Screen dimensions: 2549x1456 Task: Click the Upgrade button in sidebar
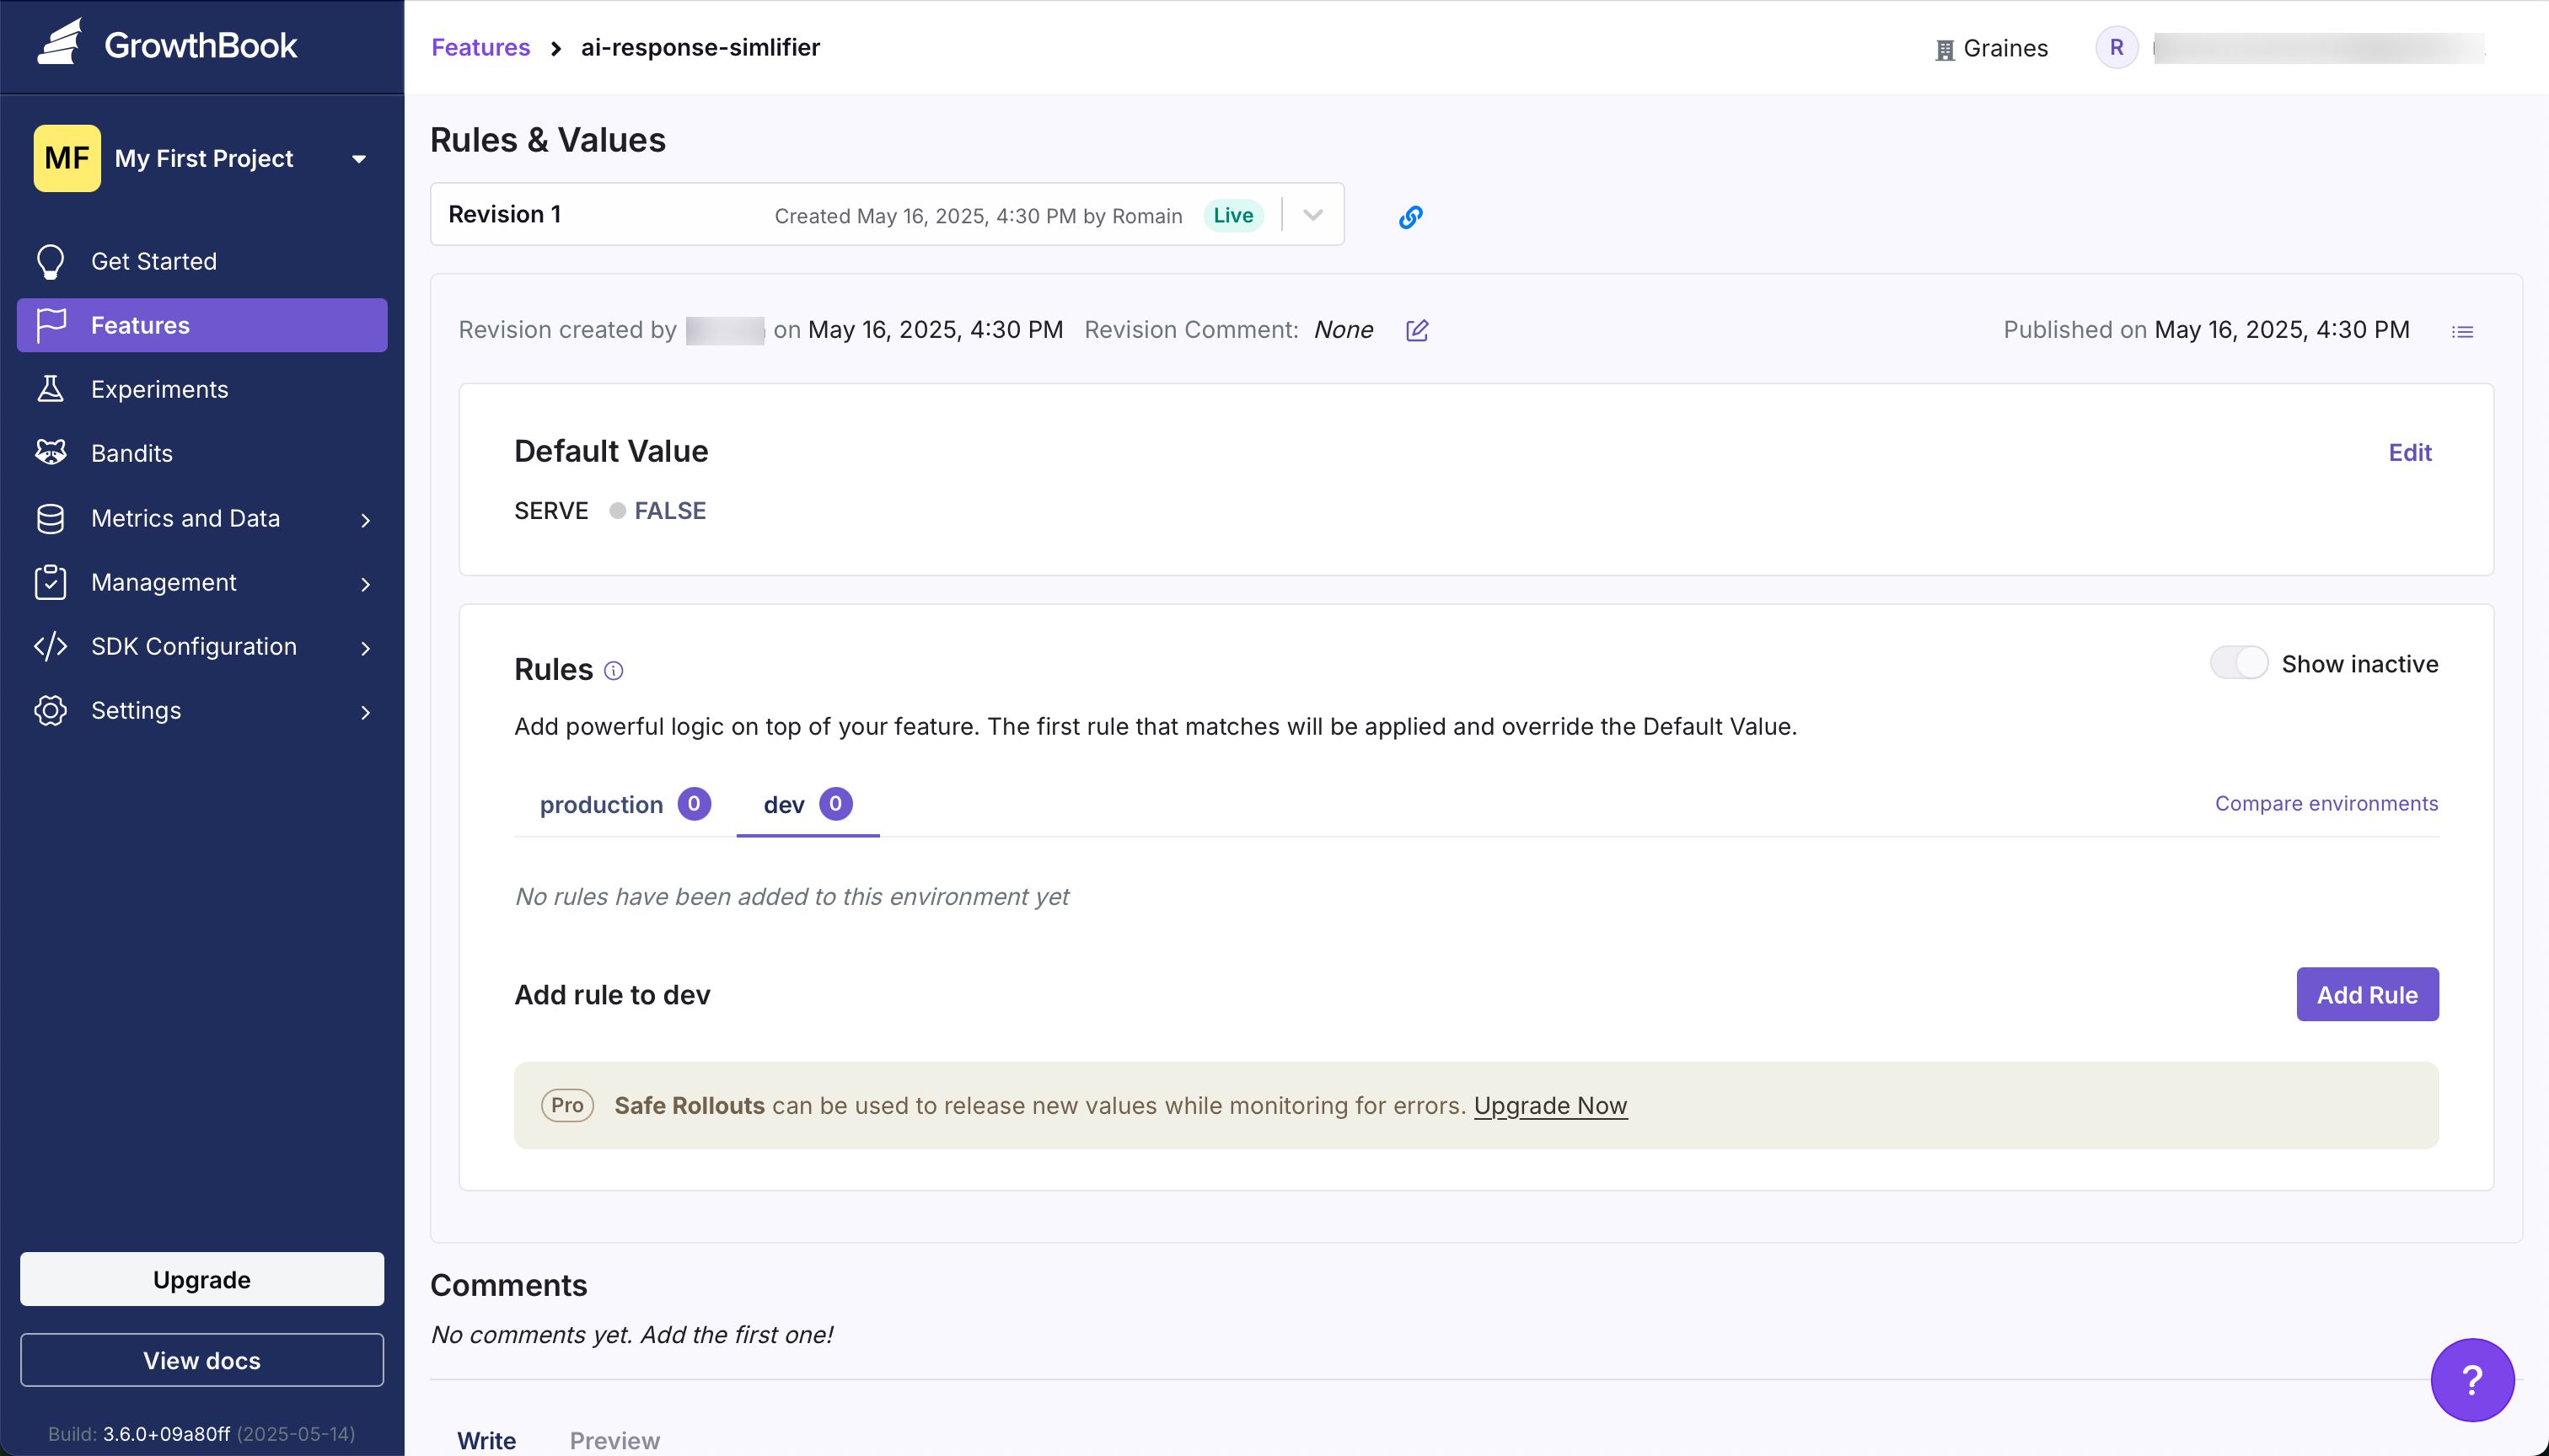click(202, 1279)
